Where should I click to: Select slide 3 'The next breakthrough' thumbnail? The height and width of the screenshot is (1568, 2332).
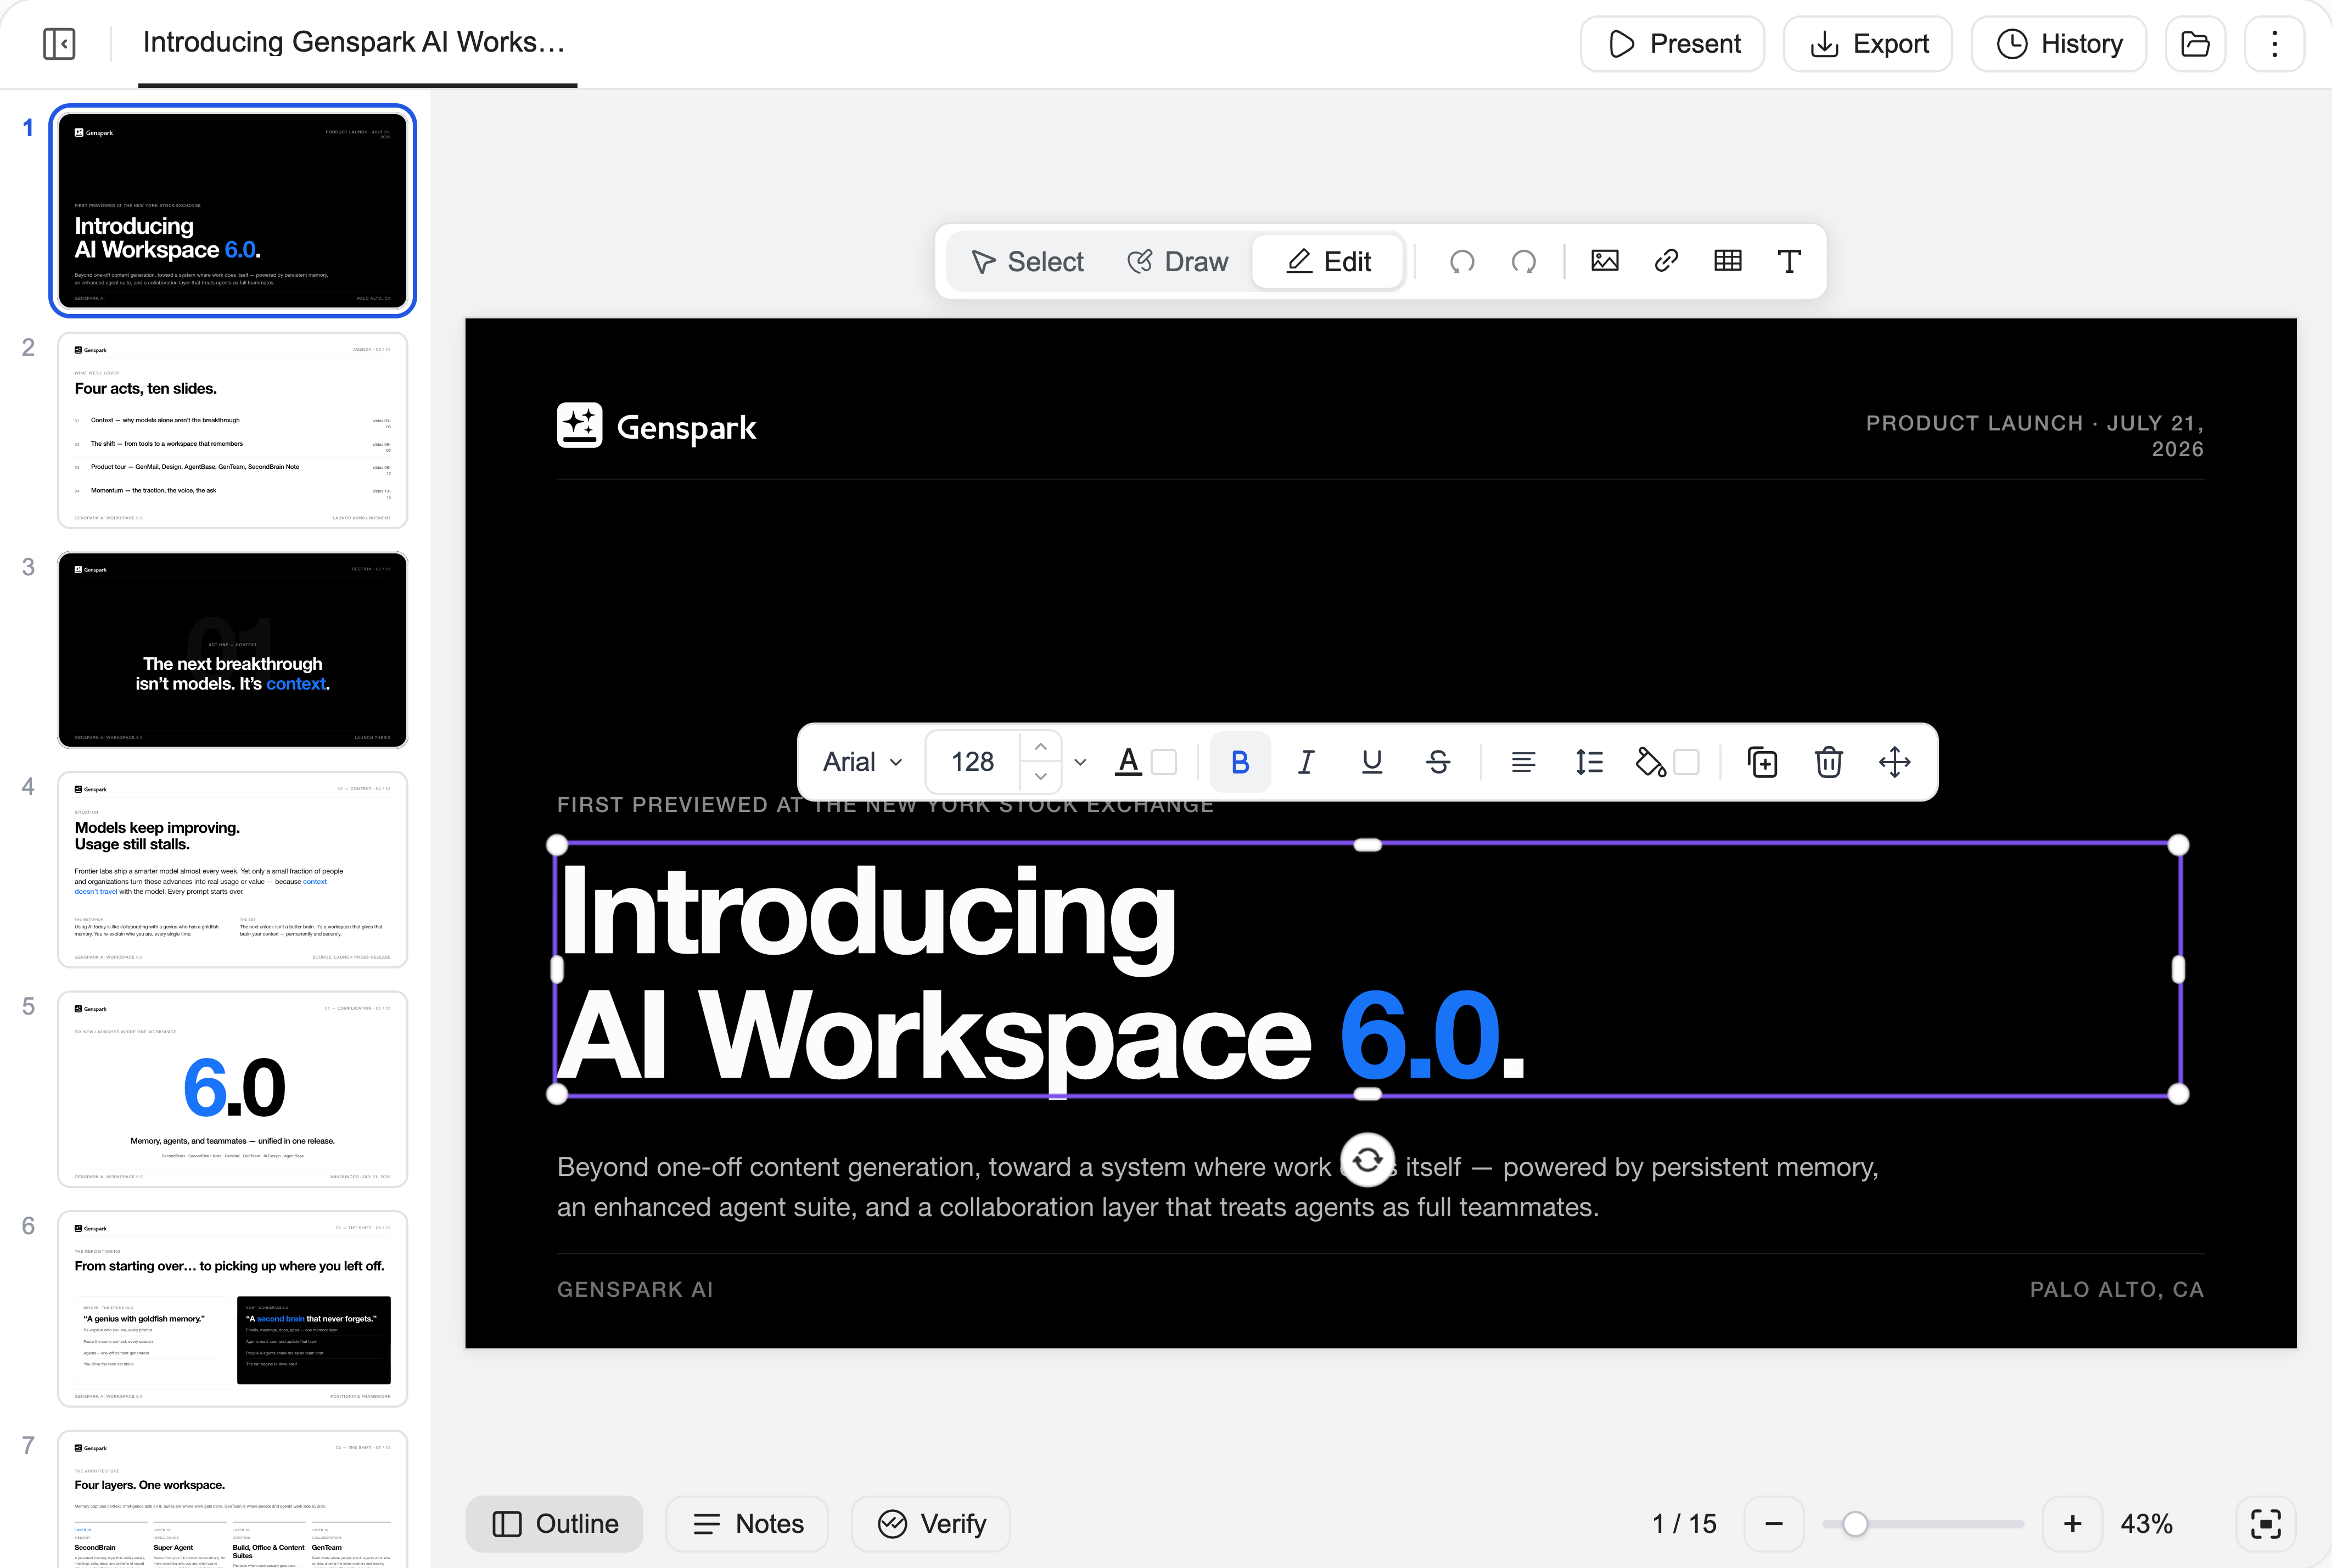[233, 650]
